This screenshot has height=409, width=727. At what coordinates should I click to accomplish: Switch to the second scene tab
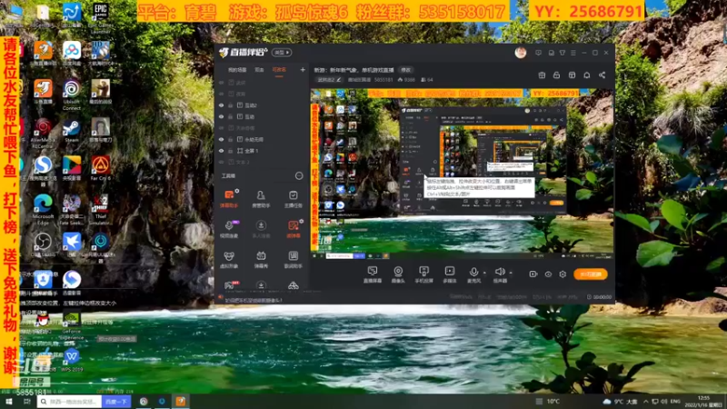(259, 70)
